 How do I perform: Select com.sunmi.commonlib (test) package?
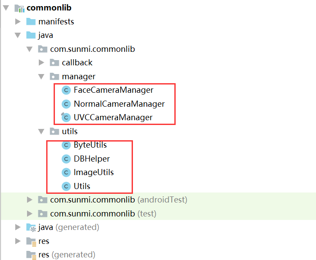point(103,214)
